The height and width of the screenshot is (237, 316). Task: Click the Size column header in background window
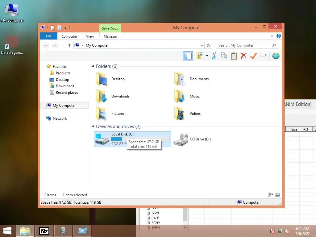[x=293, y=129]
